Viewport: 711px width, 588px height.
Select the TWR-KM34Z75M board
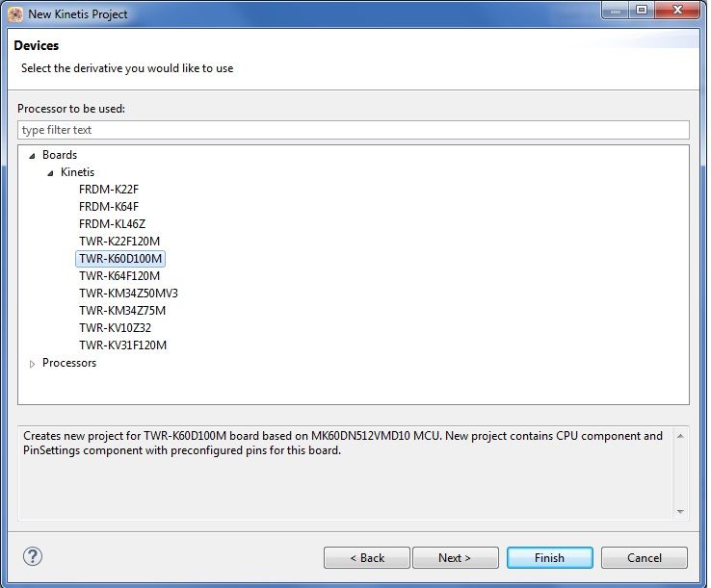(x=122, y=310)
